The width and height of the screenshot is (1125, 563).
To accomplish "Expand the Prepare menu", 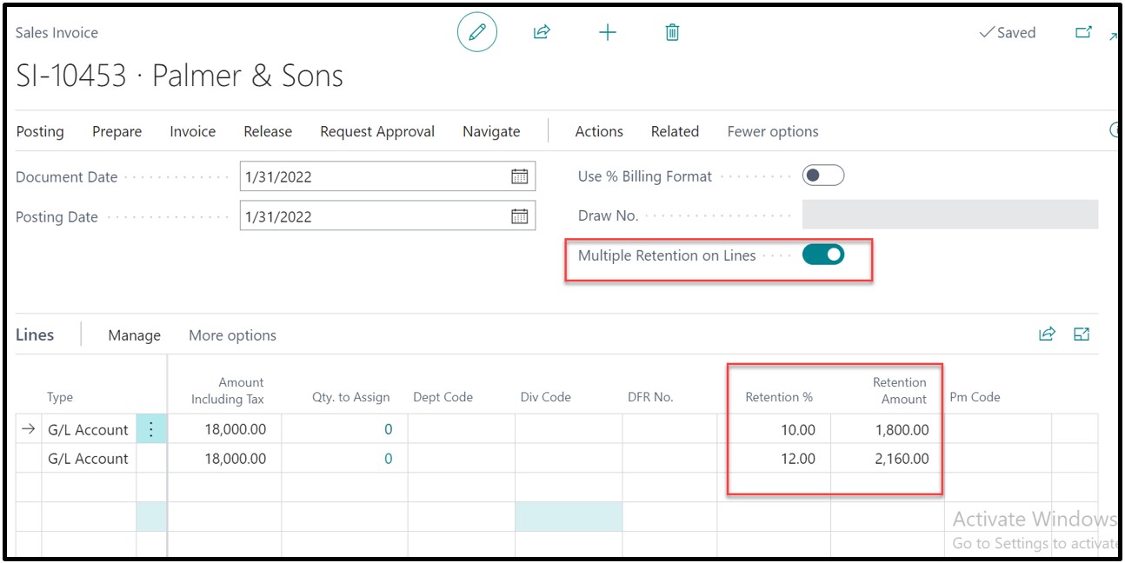I will pos(116,132).
